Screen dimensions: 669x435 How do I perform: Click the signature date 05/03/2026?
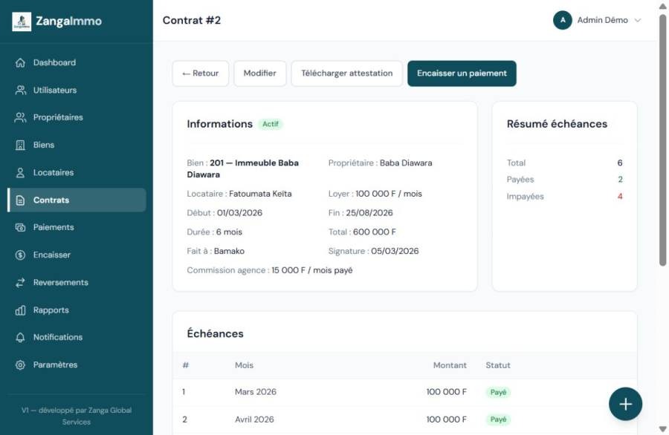[395, 252]
